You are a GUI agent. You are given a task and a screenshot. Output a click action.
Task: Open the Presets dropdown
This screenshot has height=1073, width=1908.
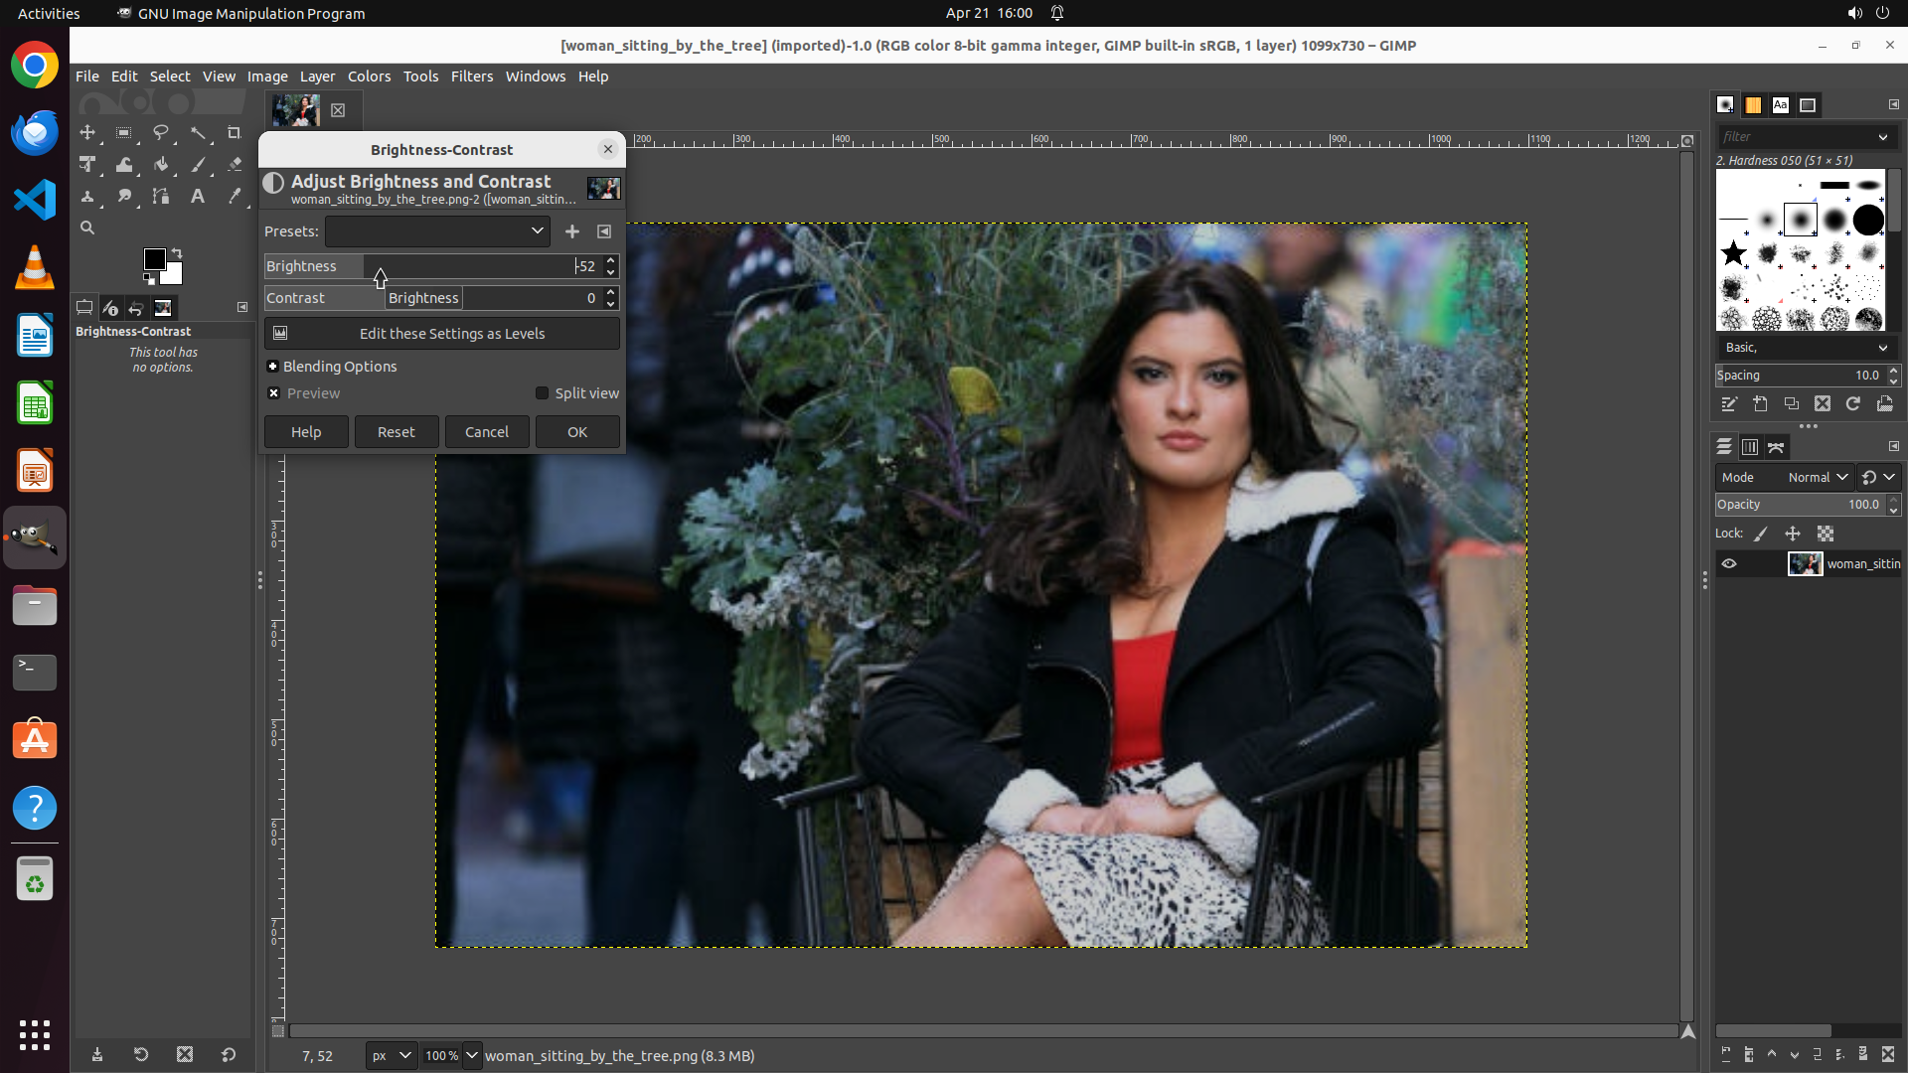pos(437,231)
